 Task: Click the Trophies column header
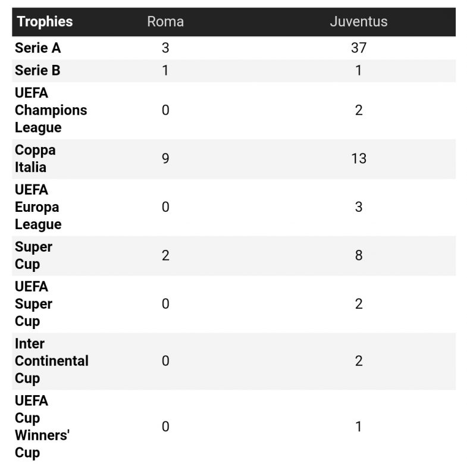[45, 22]
